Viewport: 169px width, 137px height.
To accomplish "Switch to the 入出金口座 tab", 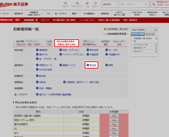I will pos(49,43).
